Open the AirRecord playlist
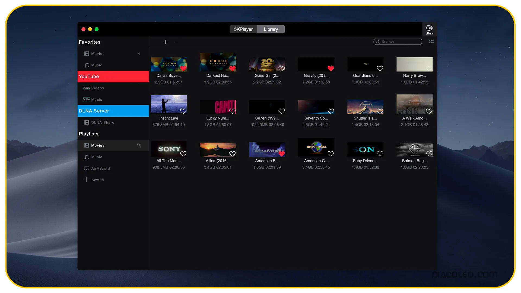The height and width of the screenshot is (293, 521). [113, 168]
